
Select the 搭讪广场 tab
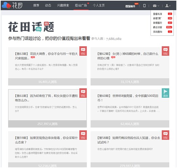point(81,5)
